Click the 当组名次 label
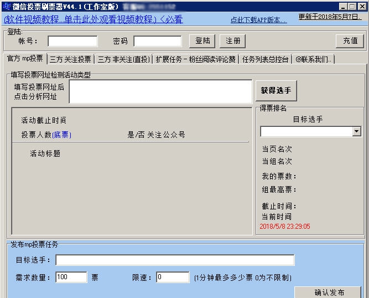Image resolution: width=369 pixels, height=298 pixels. 277,161
